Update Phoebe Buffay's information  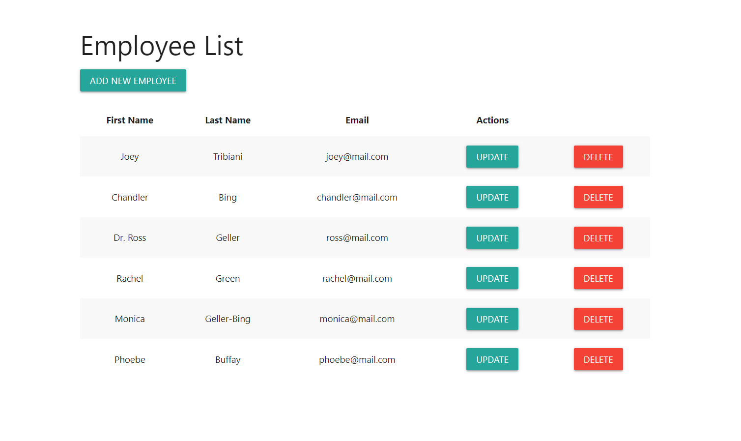[x=492, y=359]
